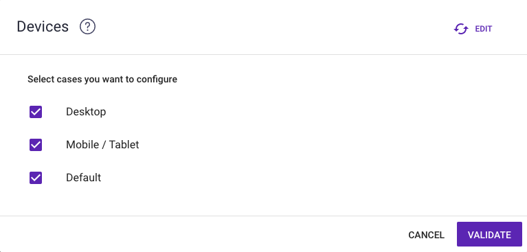Switch edit mode using the purple sync arrows
The image size is (527, 252).
point(461,29)
